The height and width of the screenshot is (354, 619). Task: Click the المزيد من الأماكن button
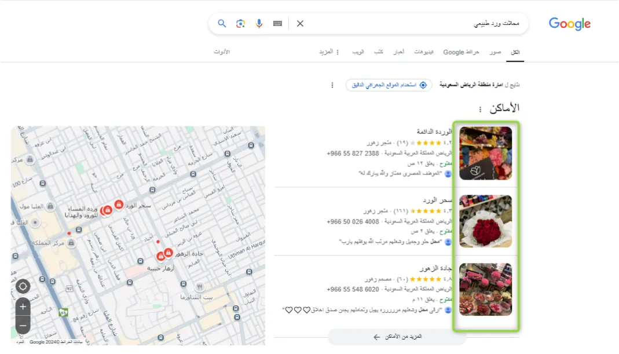(x=397, y=337)
